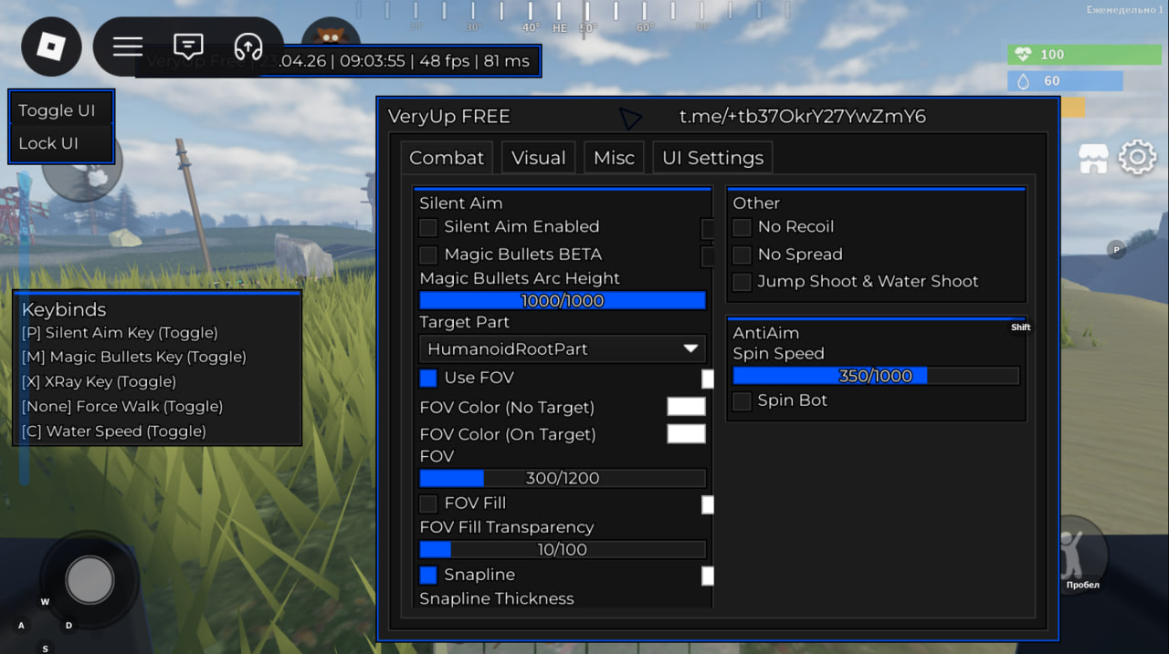This screenshot has width=1169, height=654.
Task: Open the FOV Color (On Target) swatch
Action: pyautogui.click(x=686, y=434)
